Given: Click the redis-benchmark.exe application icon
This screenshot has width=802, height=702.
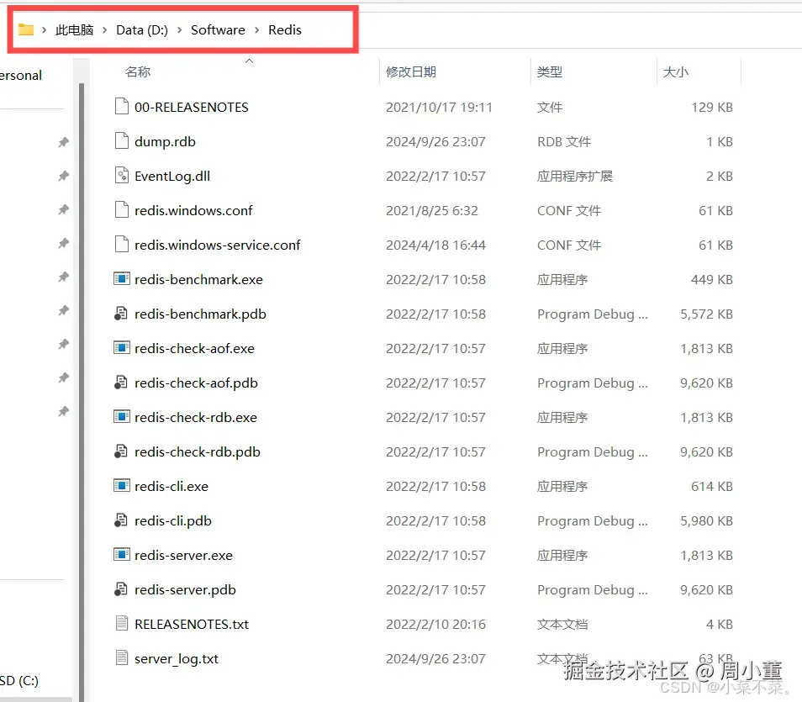Looking at the screenshot, I should click(x=122, y=279).
